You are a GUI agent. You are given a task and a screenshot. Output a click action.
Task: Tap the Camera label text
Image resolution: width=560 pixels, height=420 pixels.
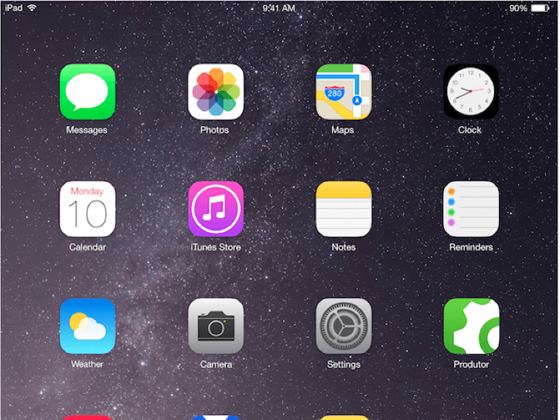point(216,364)
